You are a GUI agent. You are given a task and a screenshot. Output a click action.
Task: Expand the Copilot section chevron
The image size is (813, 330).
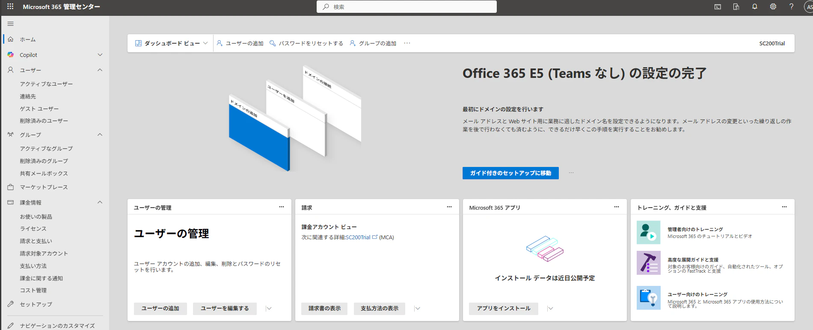coord(100,55)
